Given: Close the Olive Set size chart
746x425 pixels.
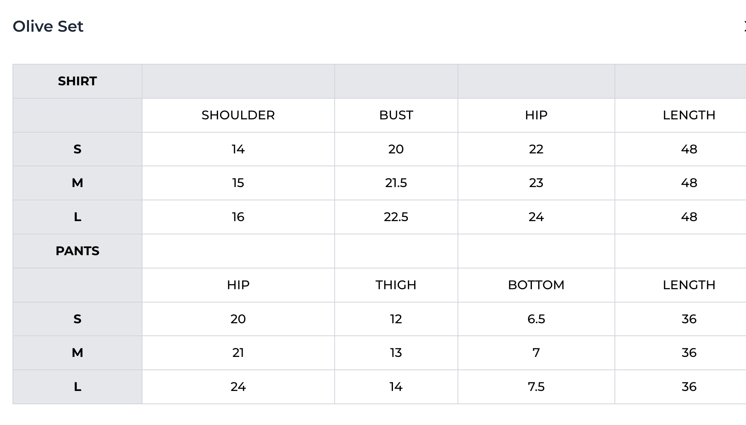Looking at the screenshot, I should tap(744, 27).
